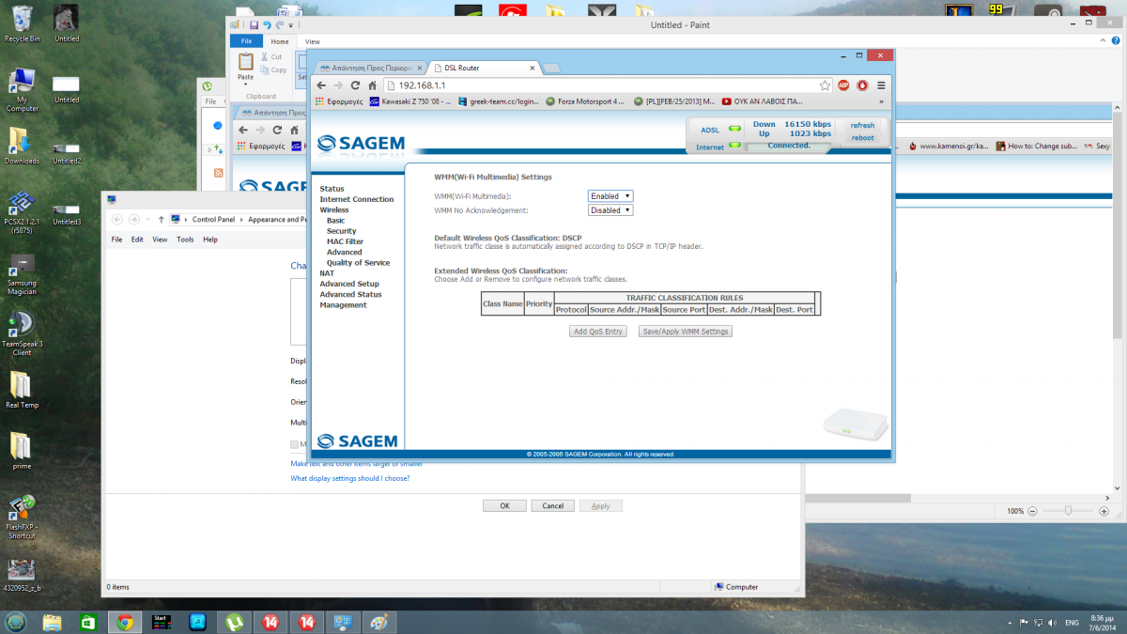Open the Forza Motorsport 4 bookmark
Viewport: 1127px width, 634px height.
[585, 101]
